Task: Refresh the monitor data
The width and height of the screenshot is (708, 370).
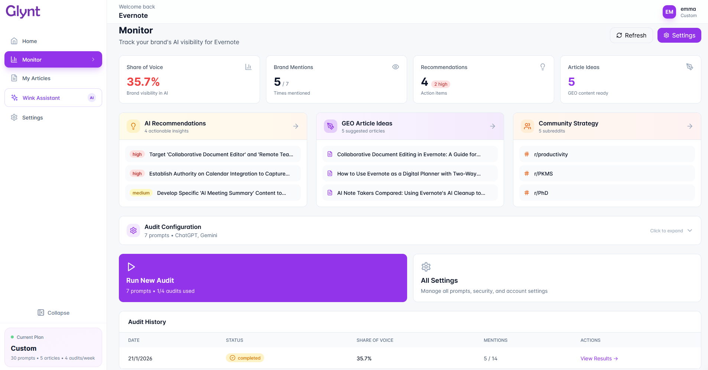Action: [x=631, y=35]
